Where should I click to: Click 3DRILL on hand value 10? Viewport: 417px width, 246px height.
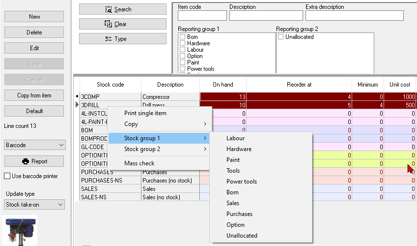(x=223, y=105)
